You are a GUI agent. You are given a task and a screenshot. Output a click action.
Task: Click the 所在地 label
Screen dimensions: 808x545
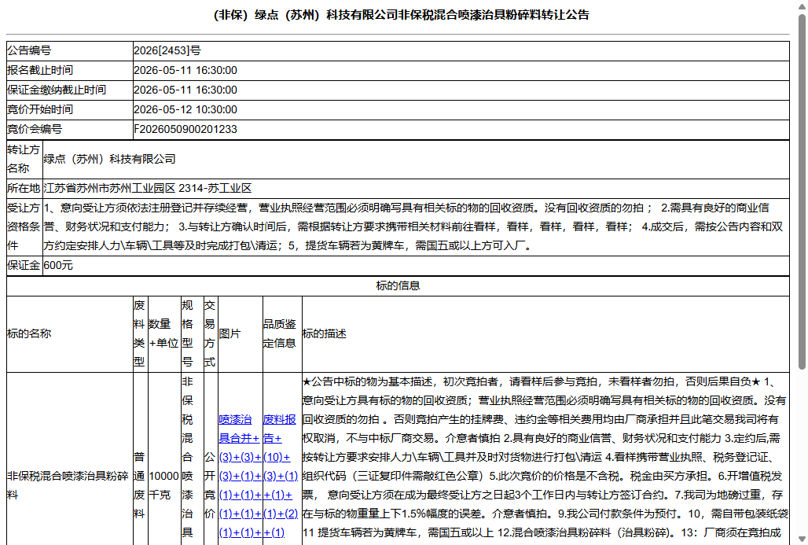tap(24, 188)
